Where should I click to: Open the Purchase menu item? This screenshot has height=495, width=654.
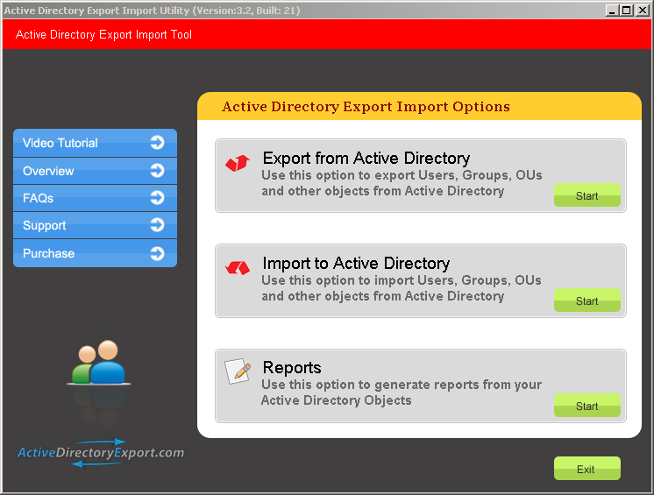(x=95, y=253)
